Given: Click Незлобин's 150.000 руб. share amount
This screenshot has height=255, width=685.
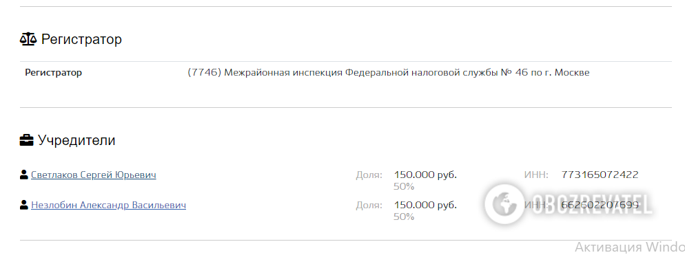Looking at the screenshot, I should pyautogui.click(x=425, y=205).
